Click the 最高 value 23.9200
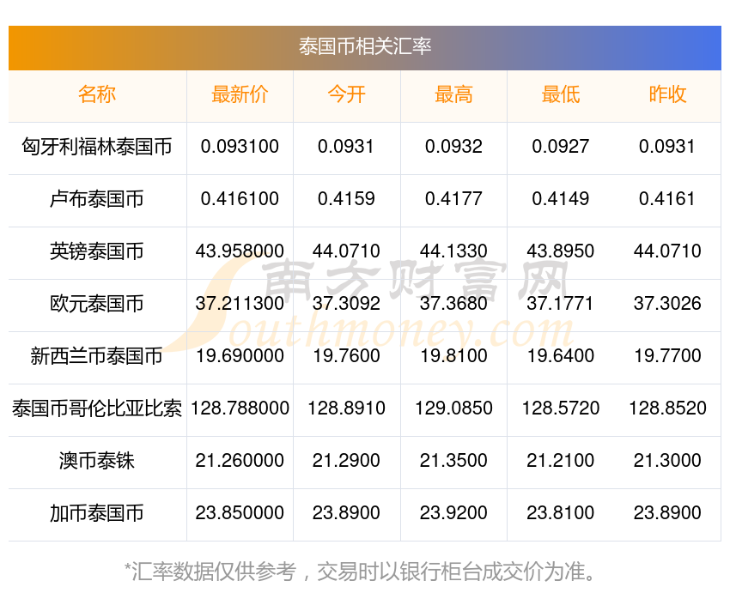The height and width of the screenshot is (599, 730). click(x=453, y=513)
